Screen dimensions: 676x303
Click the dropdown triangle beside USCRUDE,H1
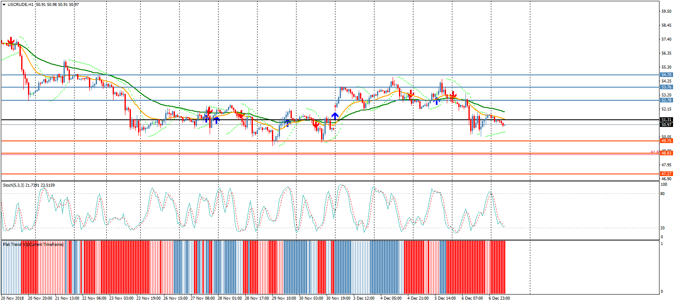tap(4, 5)
